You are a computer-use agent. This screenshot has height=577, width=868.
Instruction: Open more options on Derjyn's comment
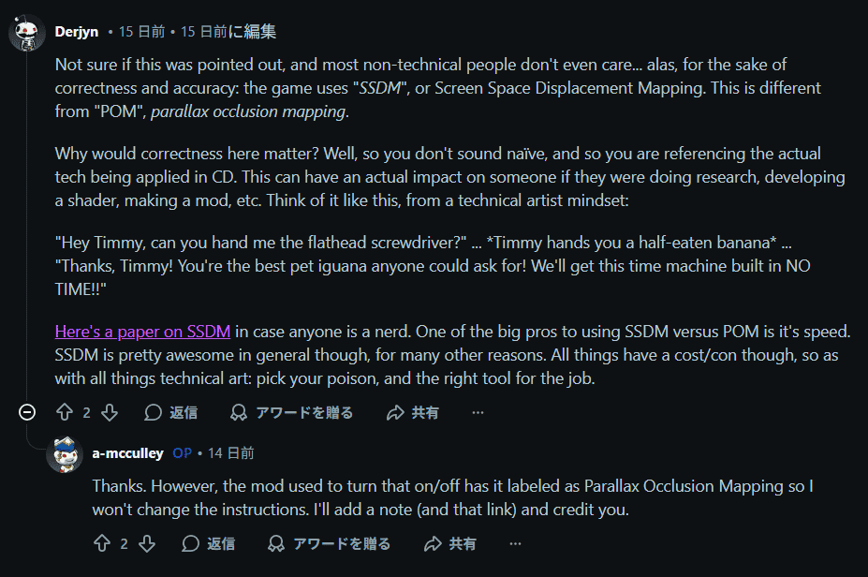coord(478,412)
